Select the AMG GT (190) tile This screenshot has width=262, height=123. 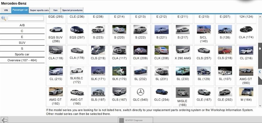pos(77,97)
